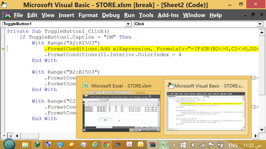This screenshot has height=149, width=266.
Task: Select Microsoft Excel STORE.xlsm preview thumbnail
Action: [121, 111]
